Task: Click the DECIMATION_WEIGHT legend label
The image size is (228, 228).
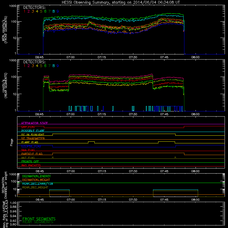Action: tap(36, 180)
